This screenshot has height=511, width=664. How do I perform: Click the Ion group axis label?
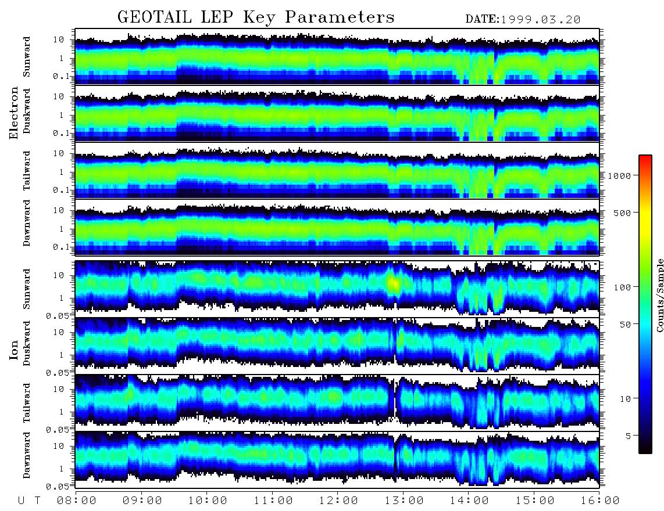14,350
